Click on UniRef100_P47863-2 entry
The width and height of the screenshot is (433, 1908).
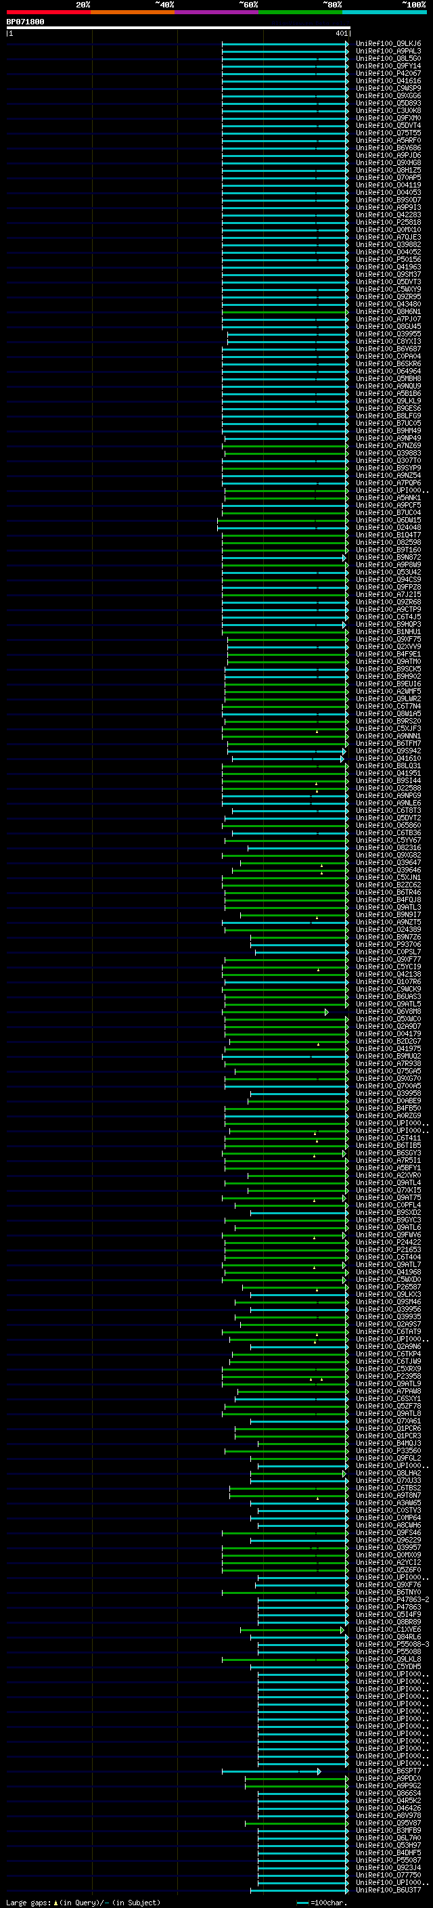392,1600
